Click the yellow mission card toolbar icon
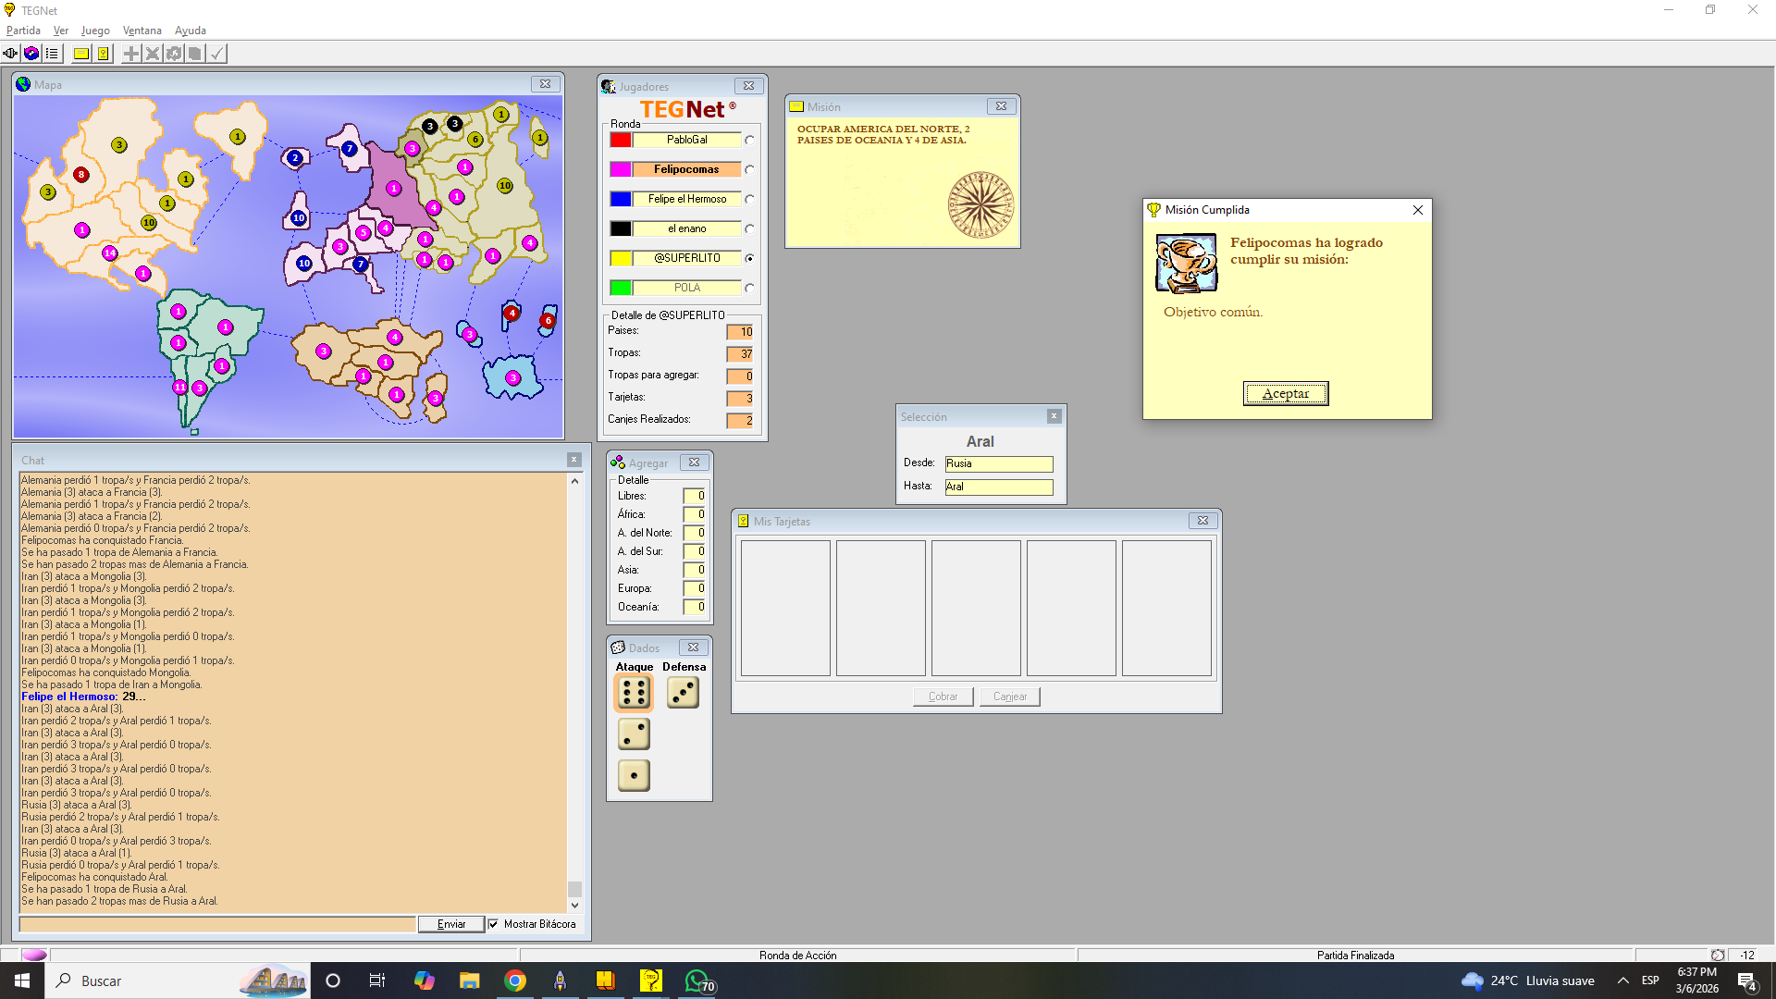Image resolution: width=1776 pixels, height=999 pixels. pyautogui.click(x=81, y=54)
